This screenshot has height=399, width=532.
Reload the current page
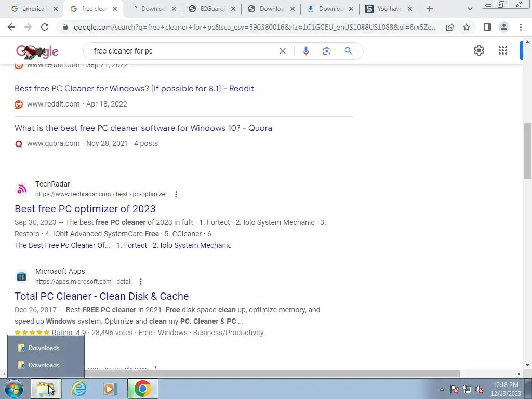click(x=45, y=27)
